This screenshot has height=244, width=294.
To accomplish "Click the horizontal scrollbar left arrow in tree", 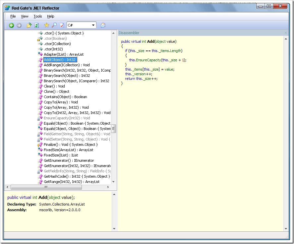I will click(x=7, y=187).
